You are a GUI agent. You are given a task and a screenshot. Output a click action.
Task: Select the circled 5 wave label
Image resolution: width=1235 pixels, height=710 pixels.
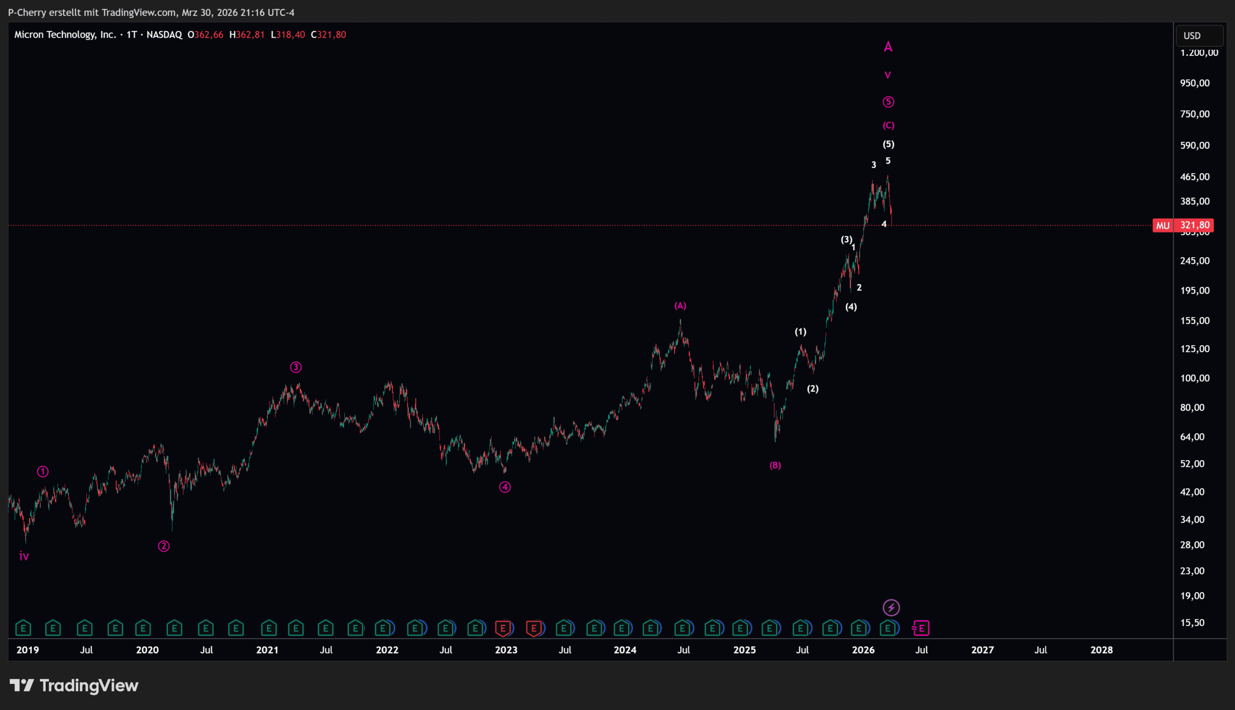[x=888, y=102]
